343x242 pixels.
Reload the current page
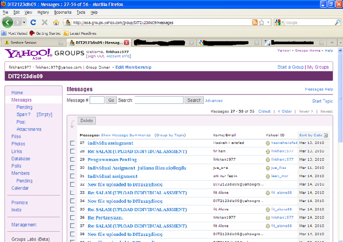point(33,23)
